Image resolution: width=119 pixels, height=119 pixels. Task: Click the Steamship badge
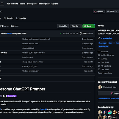10,96
